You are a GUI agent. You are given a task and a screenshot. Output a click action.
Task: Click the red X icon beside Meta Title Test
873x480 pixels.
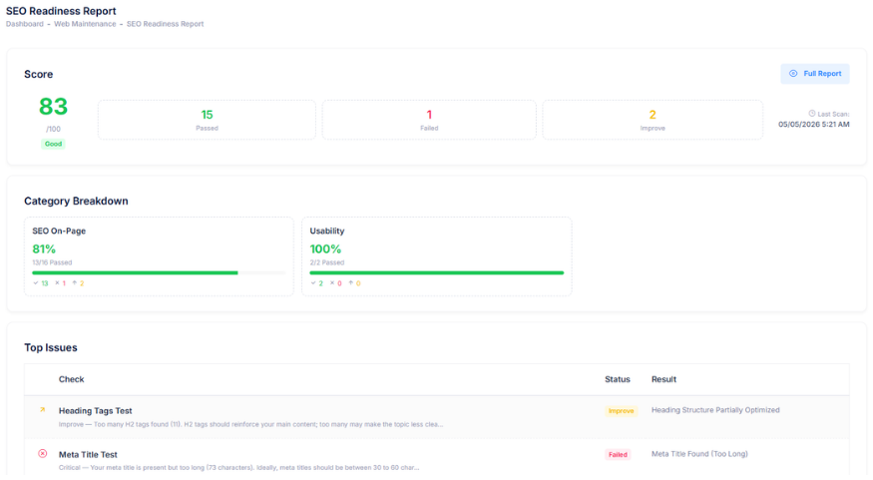coord(42,454)
